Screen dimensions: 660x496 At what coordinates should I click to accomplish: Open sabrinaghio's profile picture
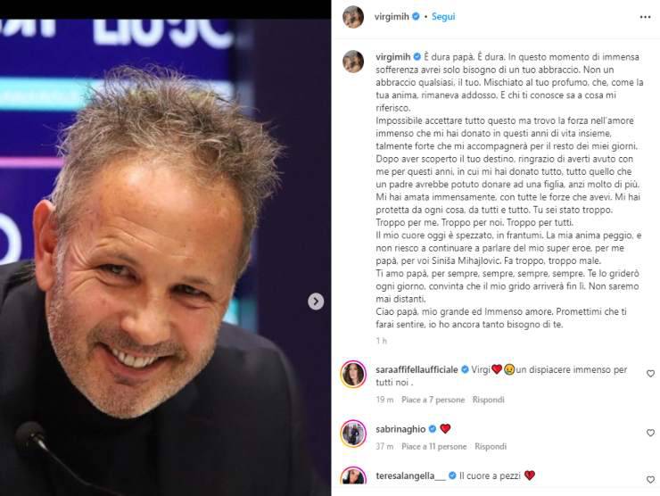pos(353,433)
